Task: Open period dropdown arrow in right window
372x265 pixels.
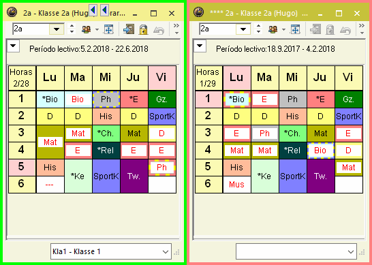Action: pyautogui.click(x=200, y=46)
